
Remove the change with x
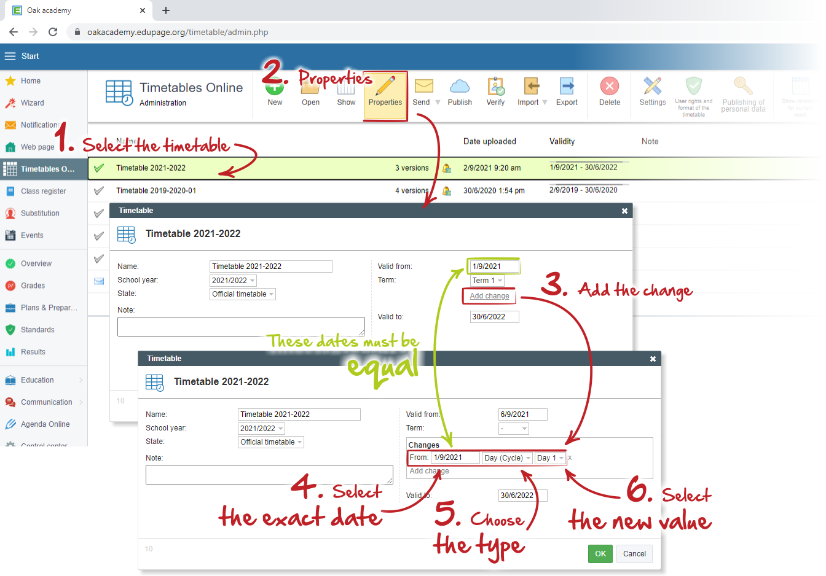(570, 458)
